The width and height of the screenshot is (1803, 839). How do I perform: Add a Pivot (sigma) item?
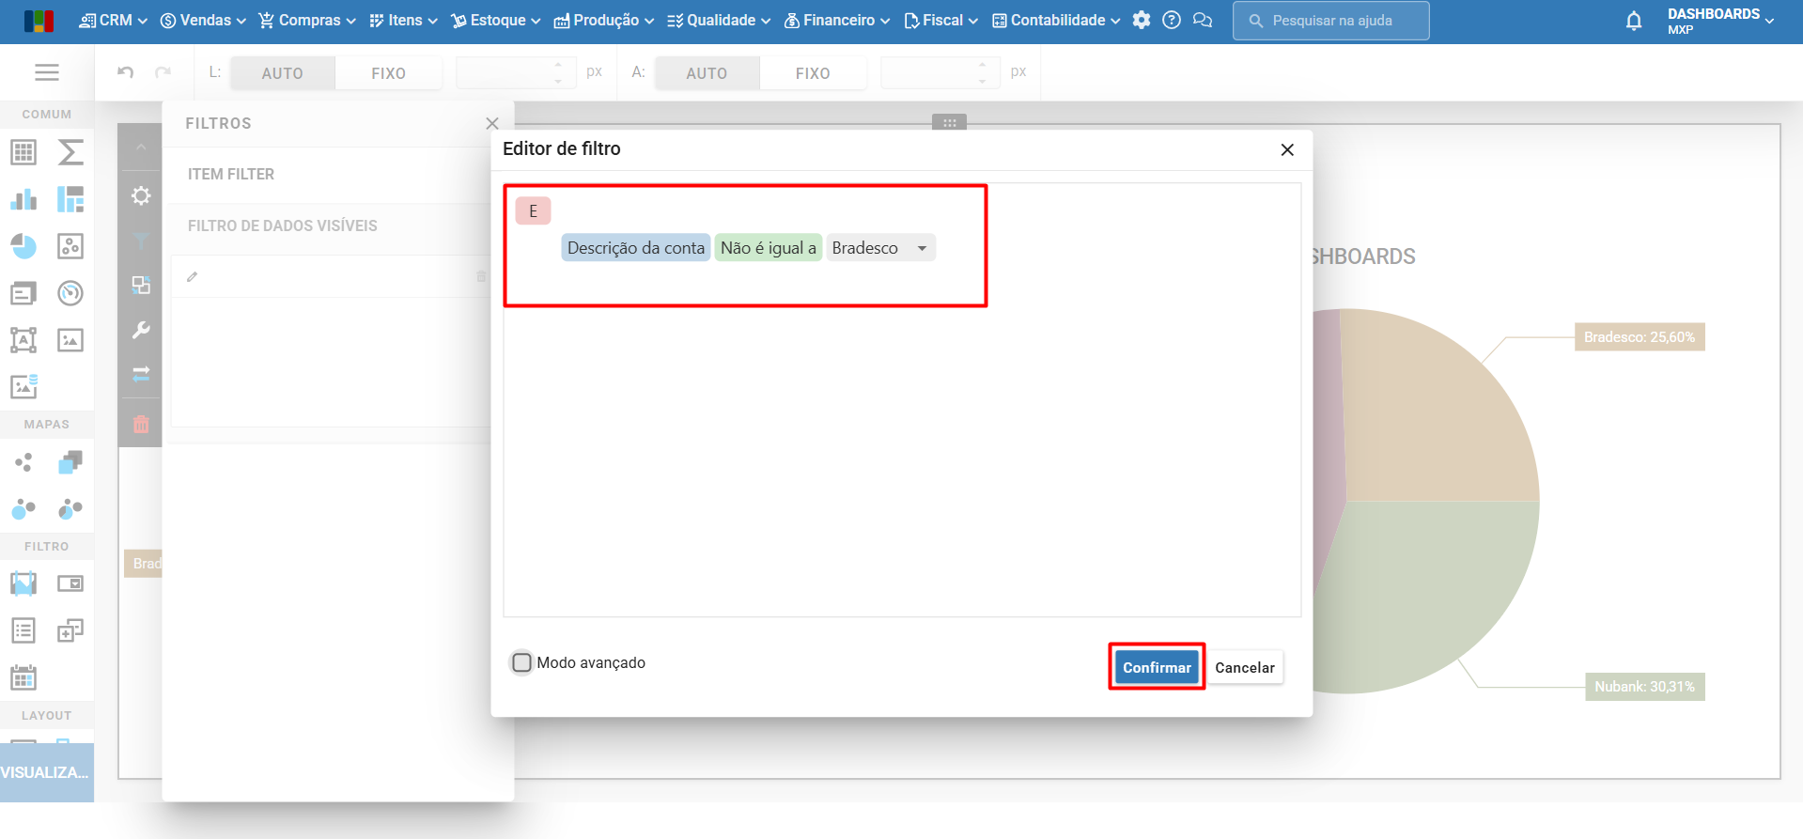point(70,152)
